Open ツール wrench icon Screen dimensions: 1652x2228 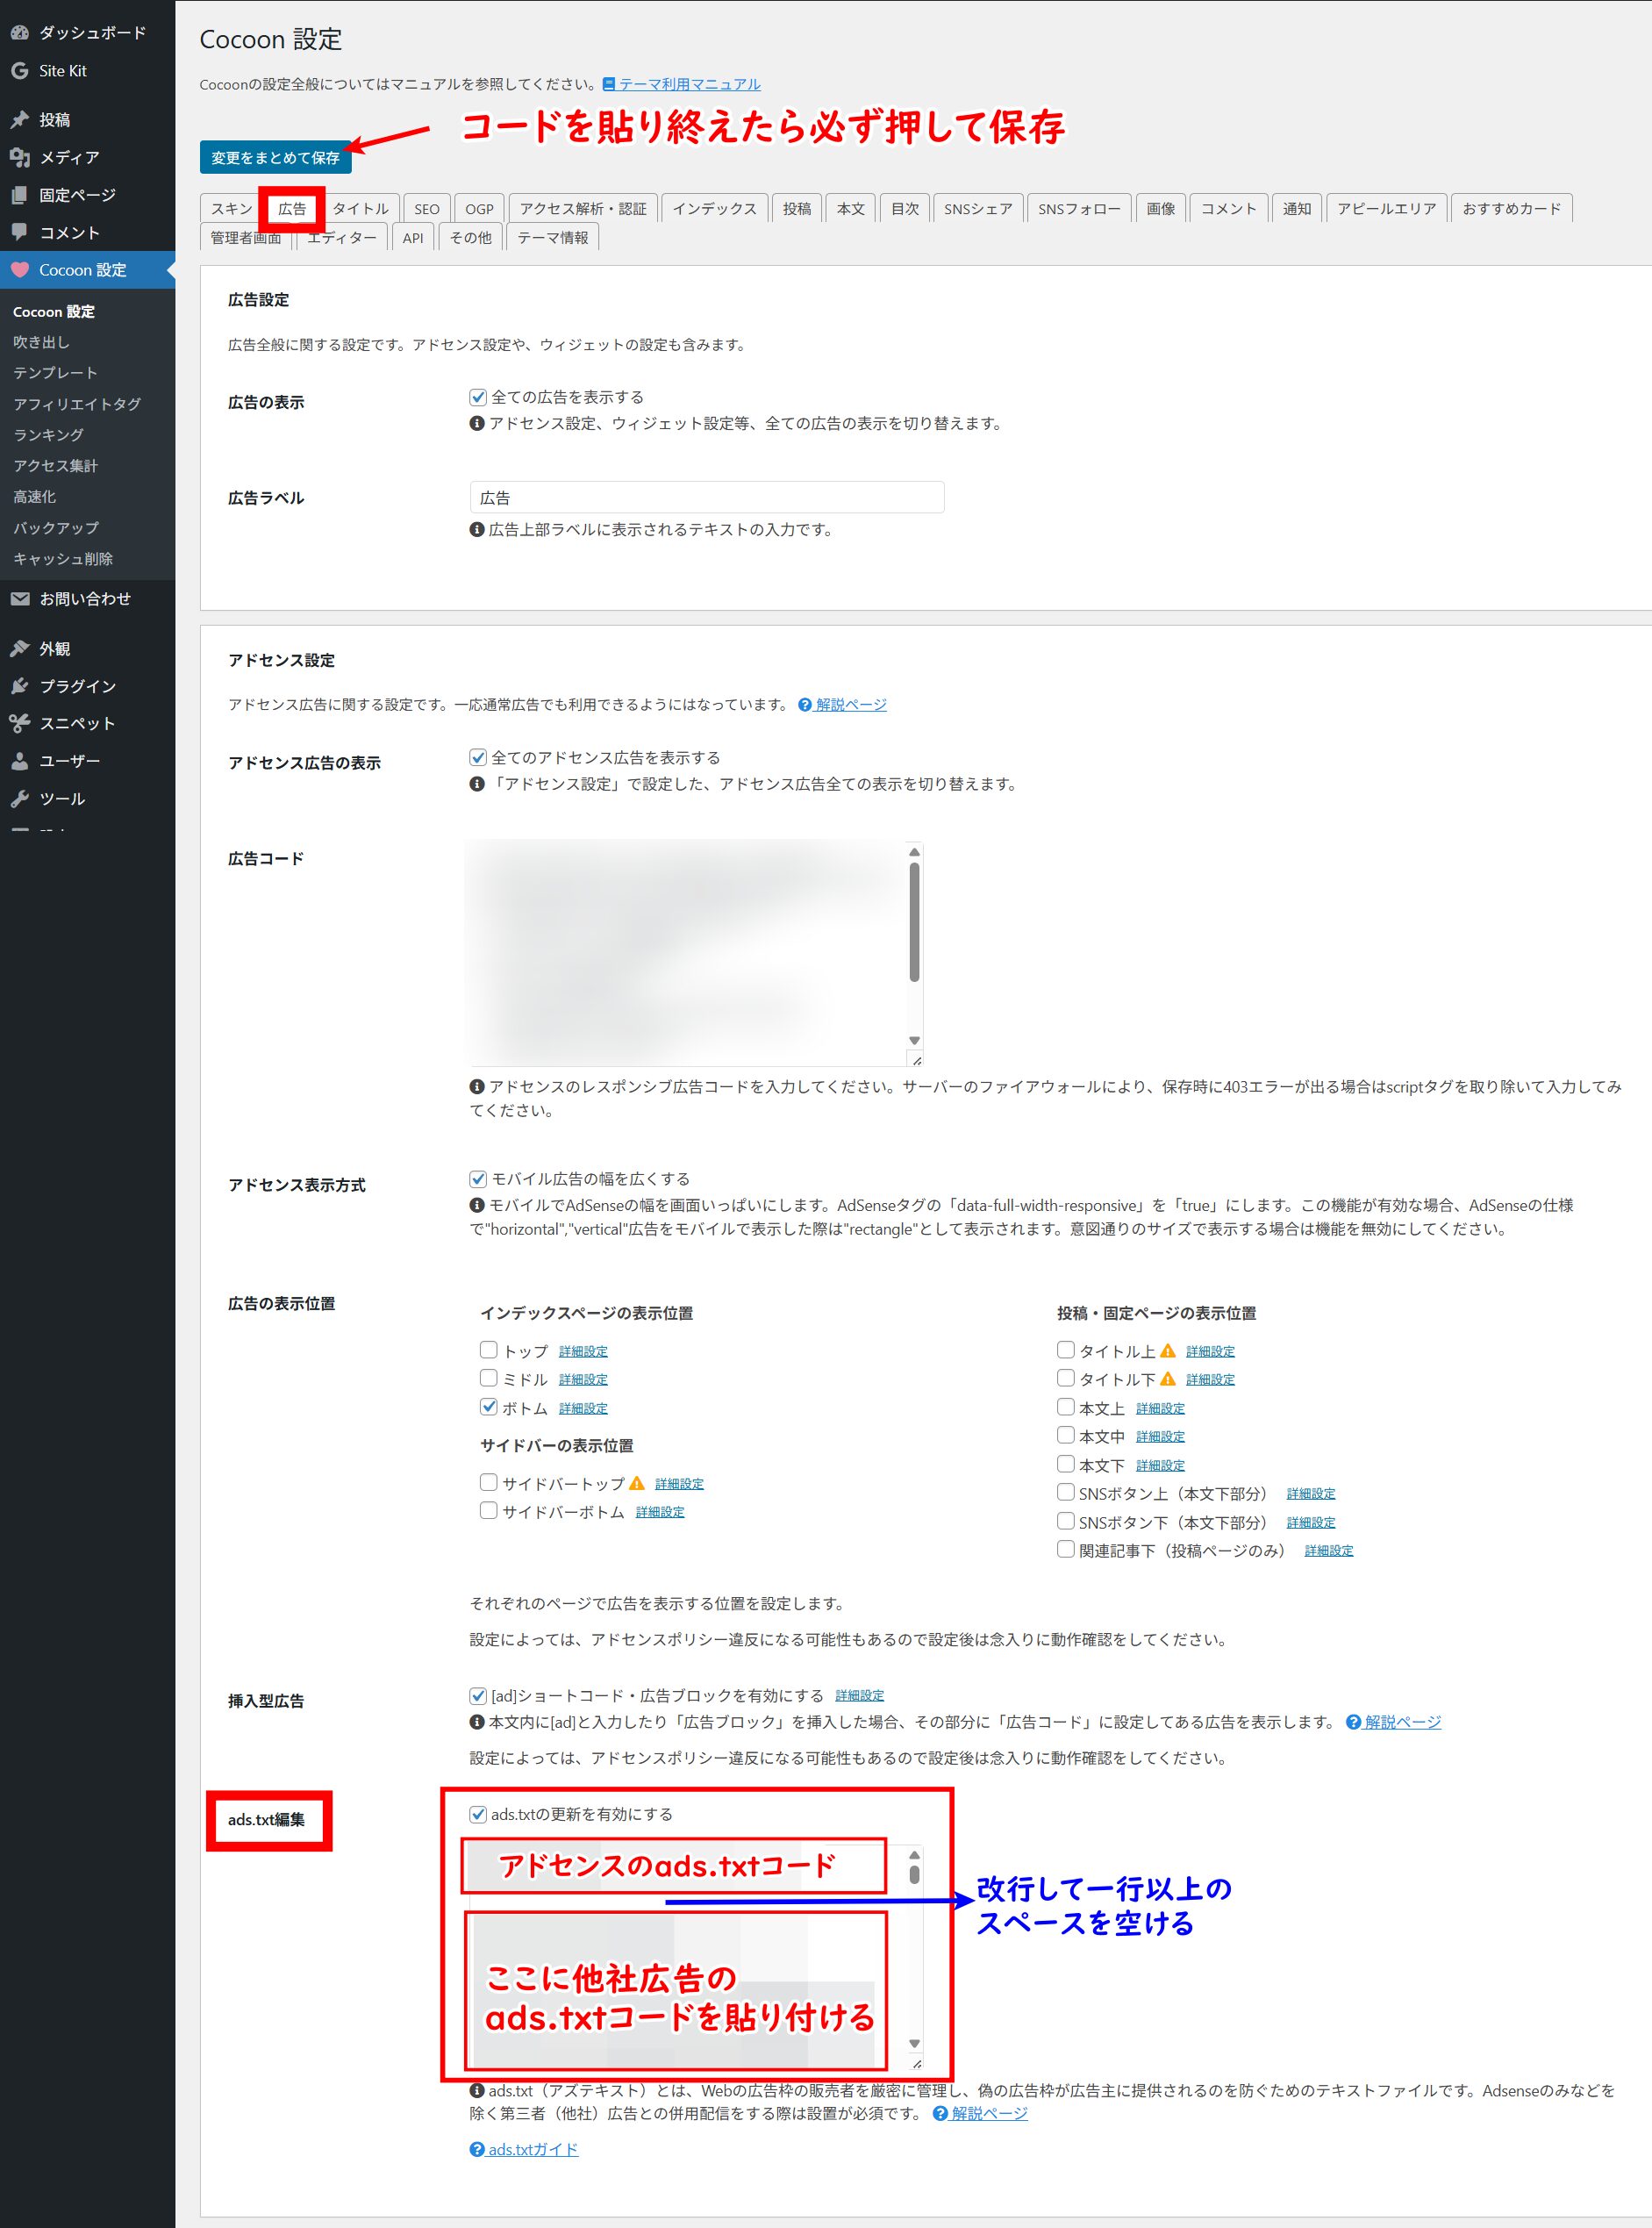click(19, 798)
